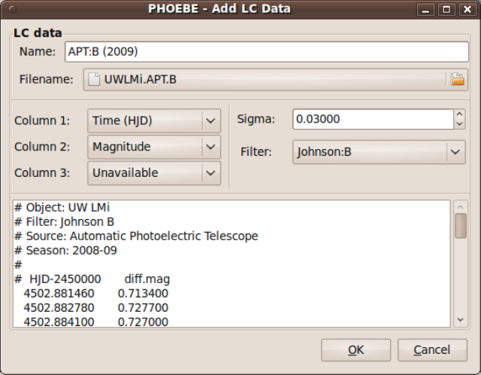Increase the Sigma value with the up arrow
This screenshot has height=375, width=481.
click(x=458, y=115)
